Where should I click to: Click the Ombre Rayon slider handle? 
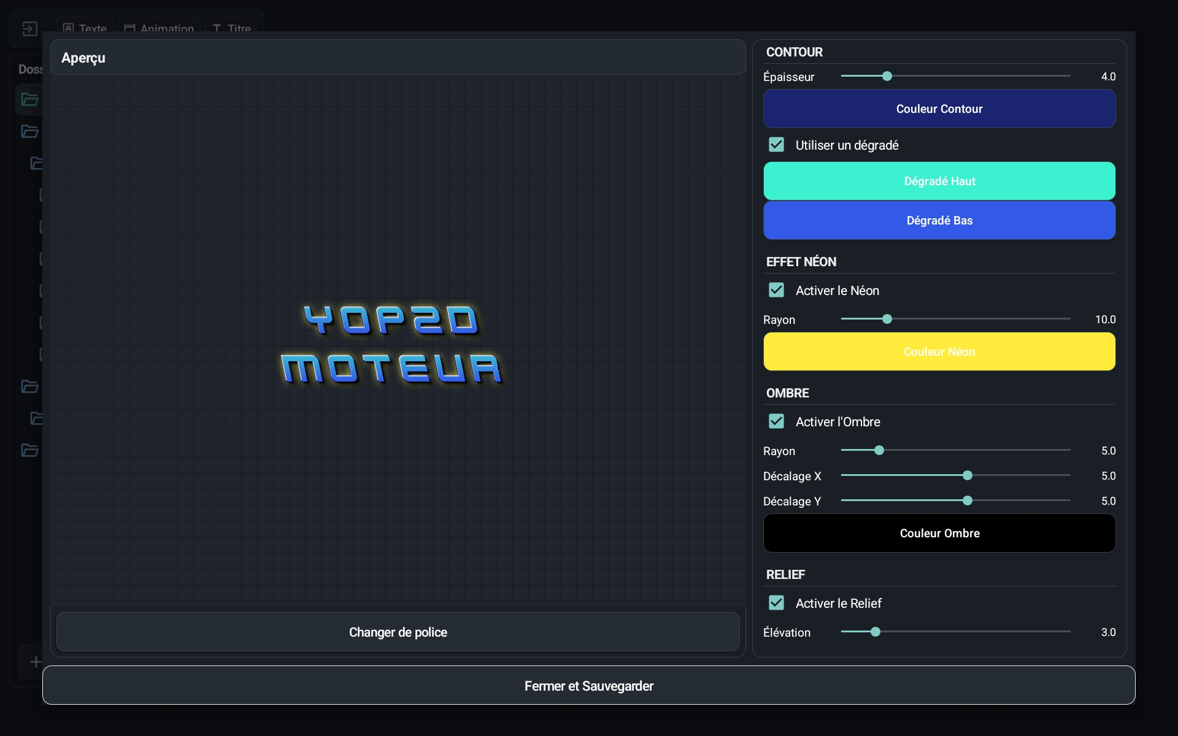[879, 450]
